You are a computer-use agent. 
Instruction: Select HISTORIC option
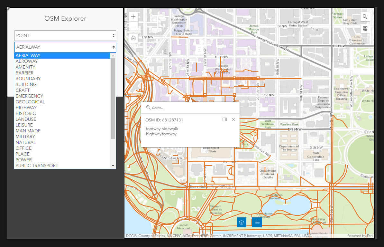62,114
